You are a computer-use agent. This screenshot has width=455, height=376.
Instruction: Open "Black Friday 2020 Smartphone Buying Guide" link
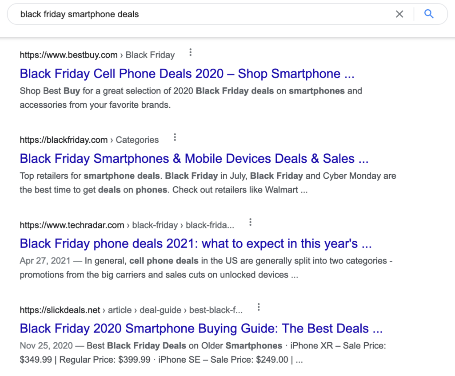[201, 329]
